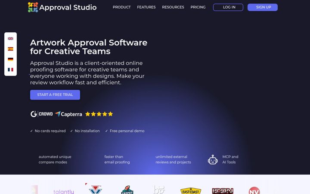
Task: Click the red V shield client logo
Action: pyautogui.click(x=95, y=189)
